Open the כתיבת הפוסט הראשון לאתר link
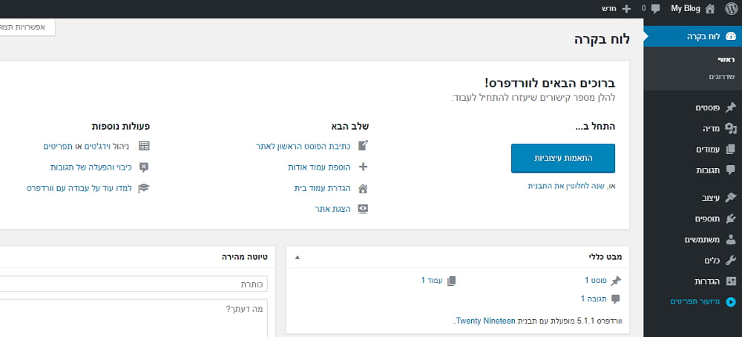Image resolution: width=742 pixels, height=337 pixels. pos(303,146)
